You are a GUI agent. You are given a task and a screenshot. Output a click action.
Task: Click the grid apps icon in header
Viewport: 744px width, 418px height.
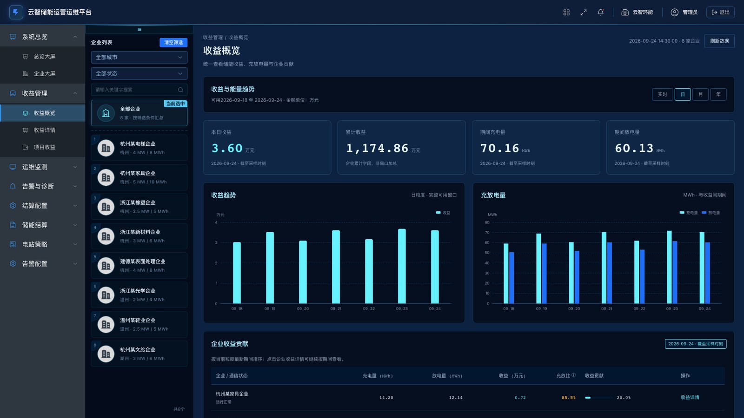(x=566, y=13)
